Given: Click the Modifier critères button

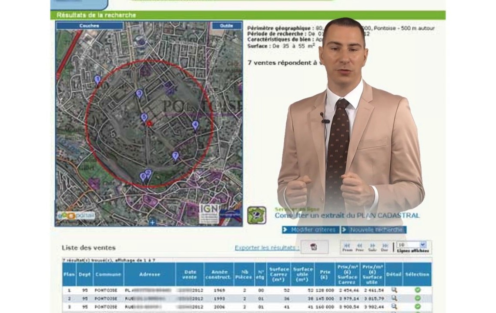Looking at the screenshot, I should [x=310, y=230].
